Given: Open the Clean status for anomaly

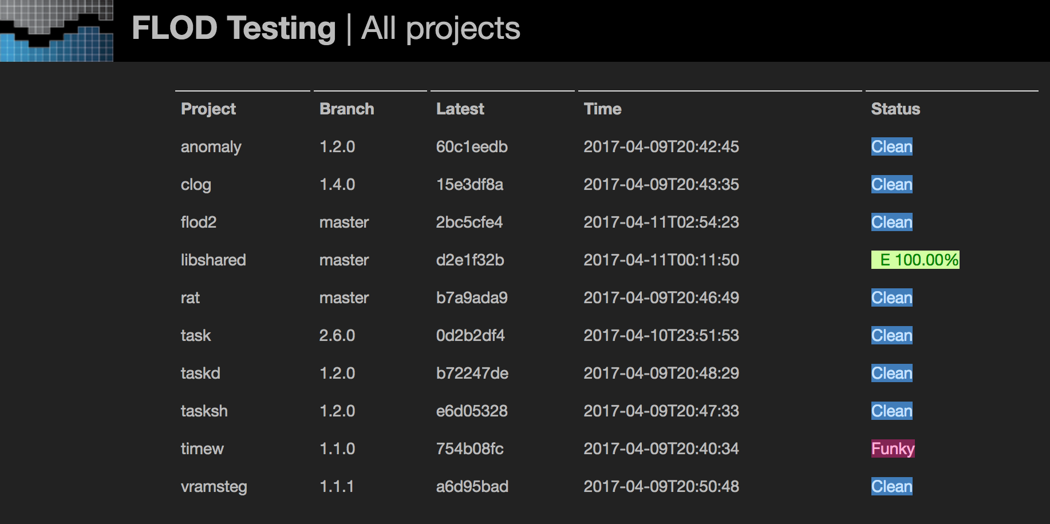Looking at the screenshot, I should click(x=891, y=146).
